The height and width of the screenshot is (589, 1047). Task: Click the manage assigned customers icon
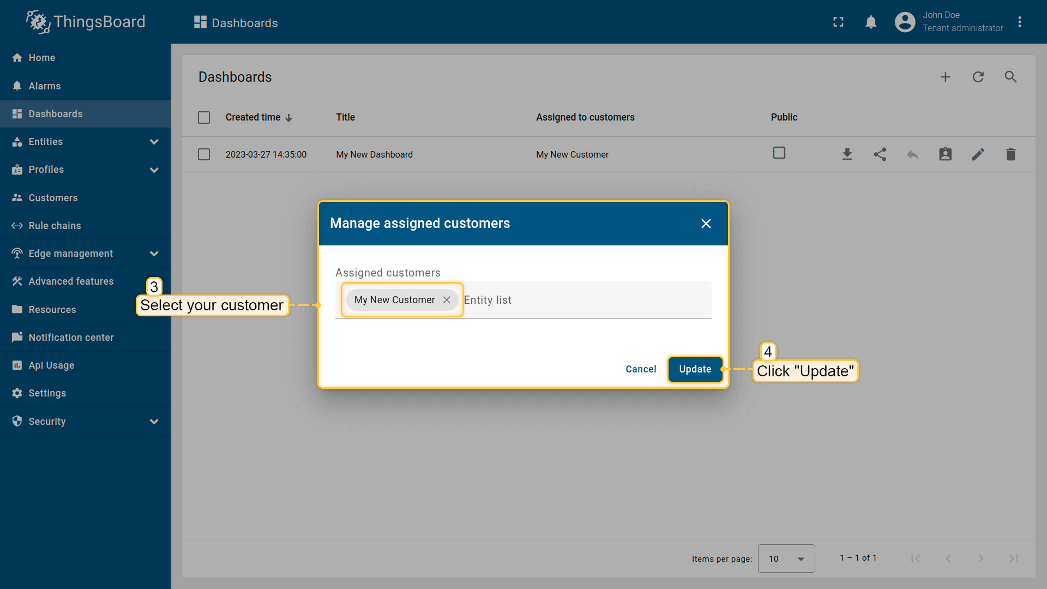pos(945,154)
